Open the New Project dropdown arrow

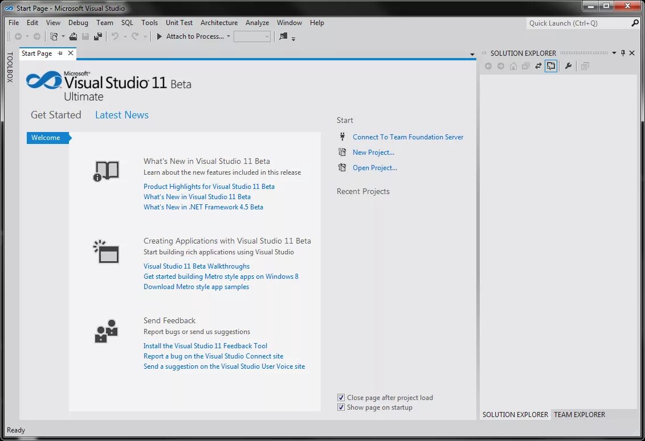coord(63,36)
